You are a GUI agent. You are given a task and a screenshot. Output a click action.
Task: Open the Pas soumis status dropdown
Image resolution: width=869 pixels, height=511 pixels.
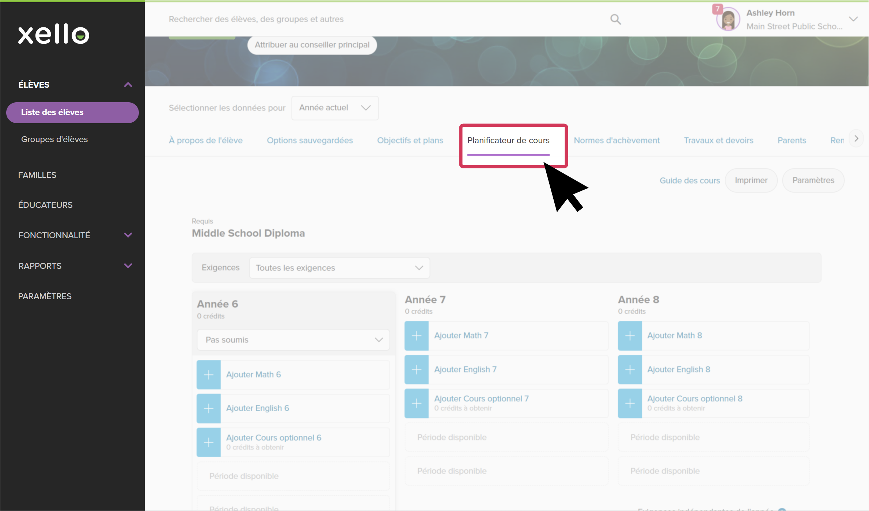(x=293, y=340)
